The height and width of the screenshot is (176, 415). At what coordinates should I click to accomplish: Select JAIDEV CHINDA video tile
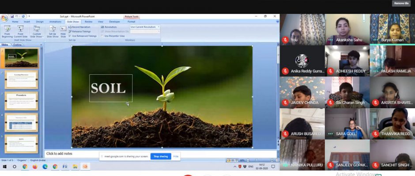click(x=302, y=92)
